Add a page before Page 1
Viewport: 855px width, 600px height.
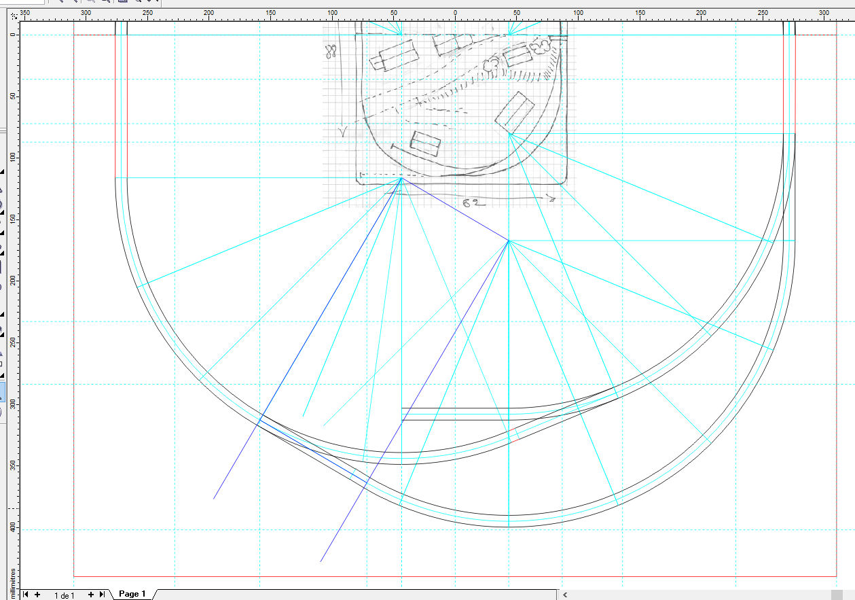click(x=37, y=595)
